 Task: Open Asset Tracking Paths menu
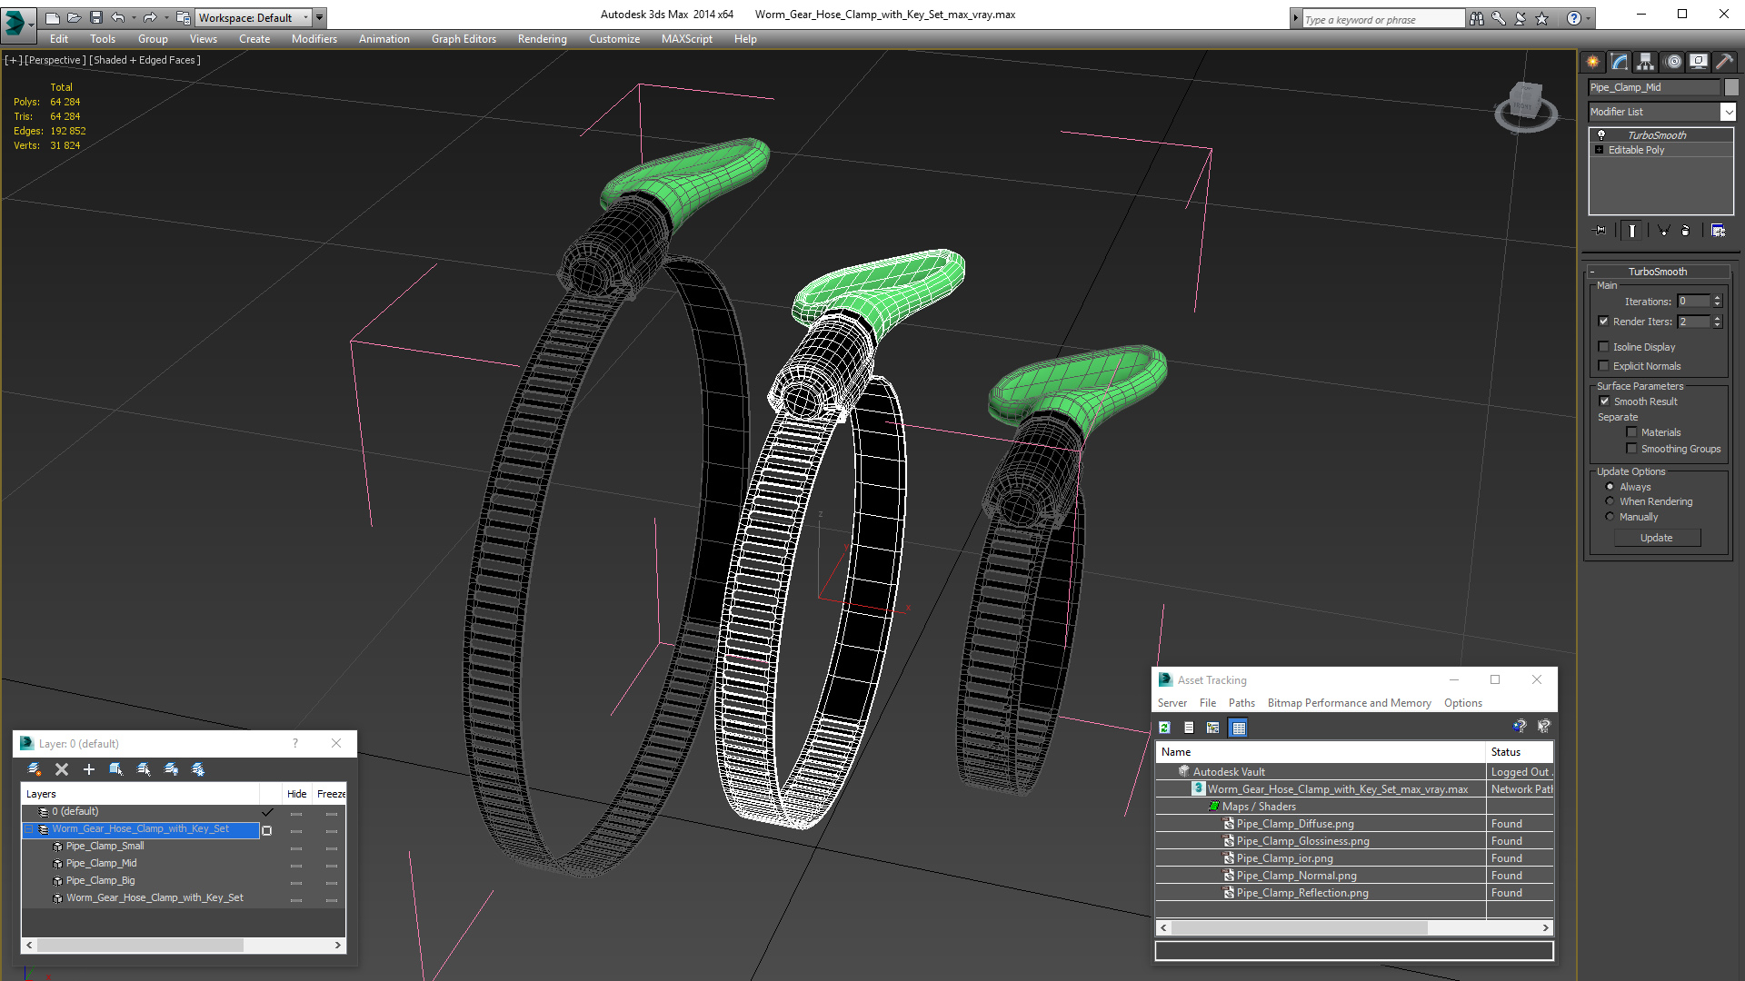click(x=1241, y=703)
